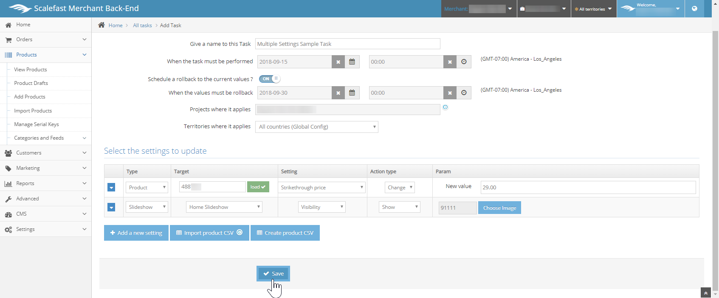
Task: Open the Strikethrough price setting dropdown
Action: [x=321, y=188]
